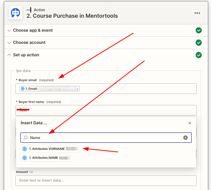Click the Buyer first name label
Image resolution: width=211 pixels, height=190 pixels.
point(31,102)
